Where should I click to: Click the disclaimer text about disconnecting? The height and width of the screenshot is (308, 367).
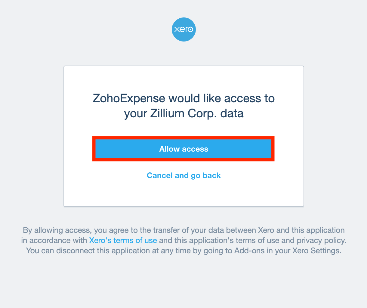(183, 250)
